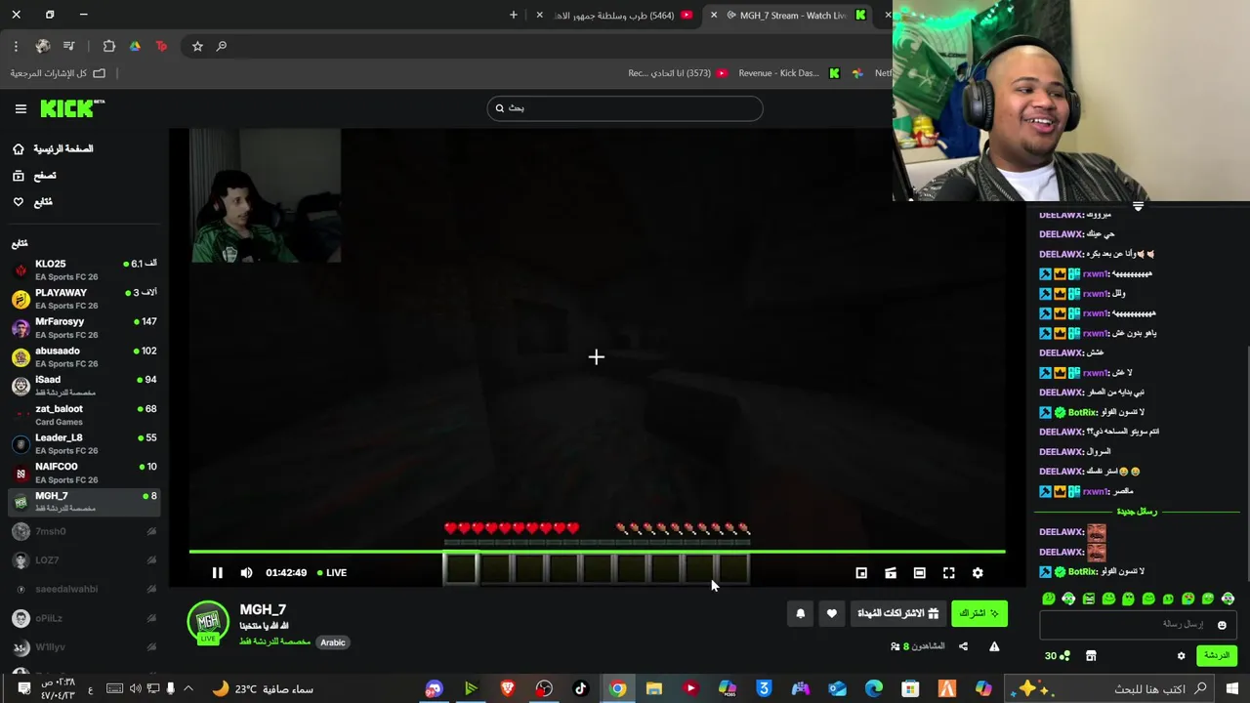Viewport: 1250px width, 703px height.
Task: Click the clip creation icon
Action: [891, 573]
